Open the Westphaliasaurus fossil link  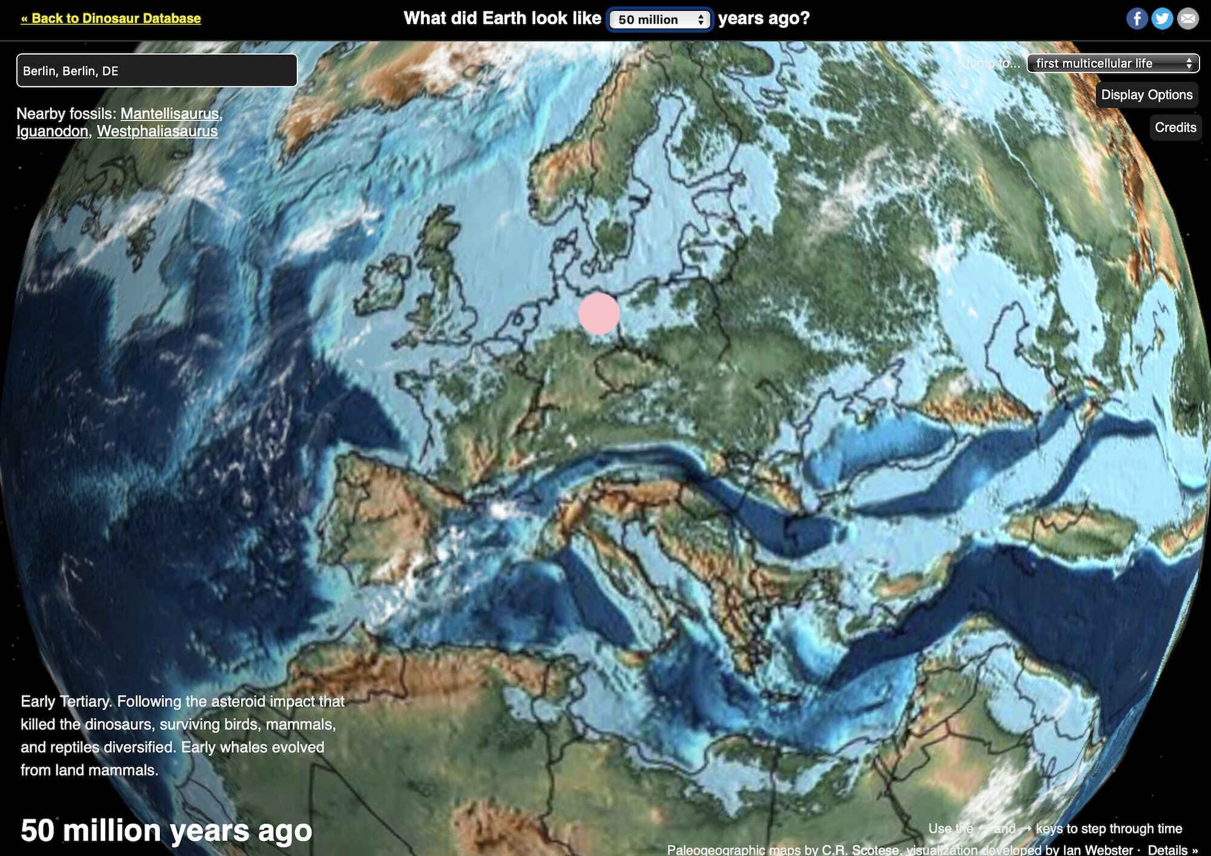click(x=157, y=131)
